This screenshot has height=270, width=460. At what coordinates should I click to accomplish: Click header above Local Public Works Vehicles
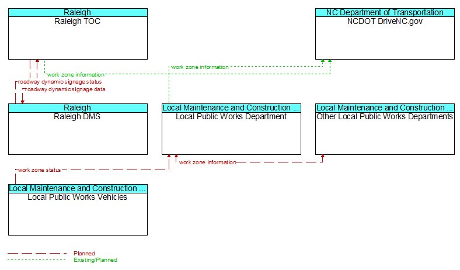[x=78, y=188]
